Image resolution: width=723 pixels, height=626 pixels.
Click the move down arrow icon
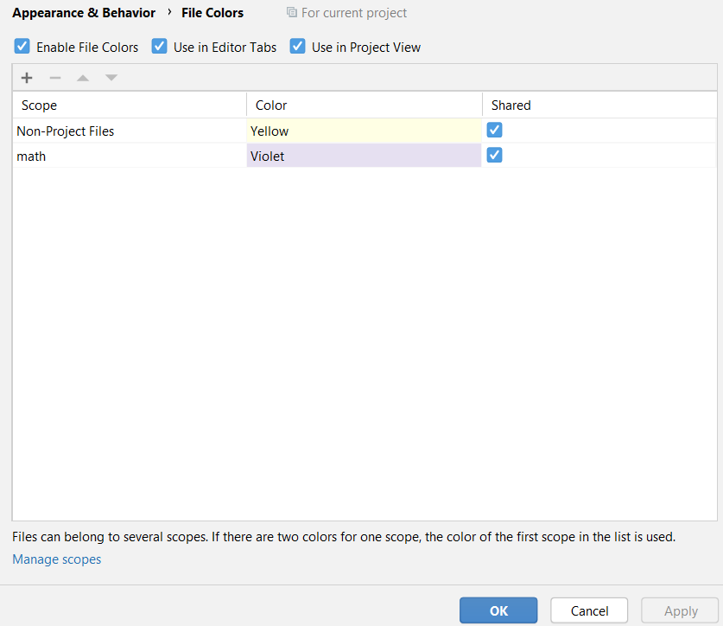pyautogui.click(x=111, y=77)
